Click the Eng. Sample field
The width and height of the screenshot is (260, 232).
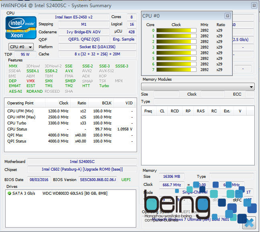click(123, 39)
